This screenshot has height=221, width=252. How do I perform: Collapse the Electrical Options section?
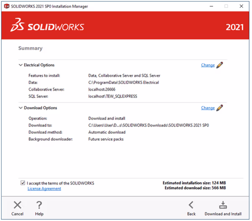(x=21, y=65)
